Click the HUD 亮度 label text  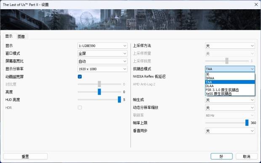pyautogui.click(x=13, y=100)
